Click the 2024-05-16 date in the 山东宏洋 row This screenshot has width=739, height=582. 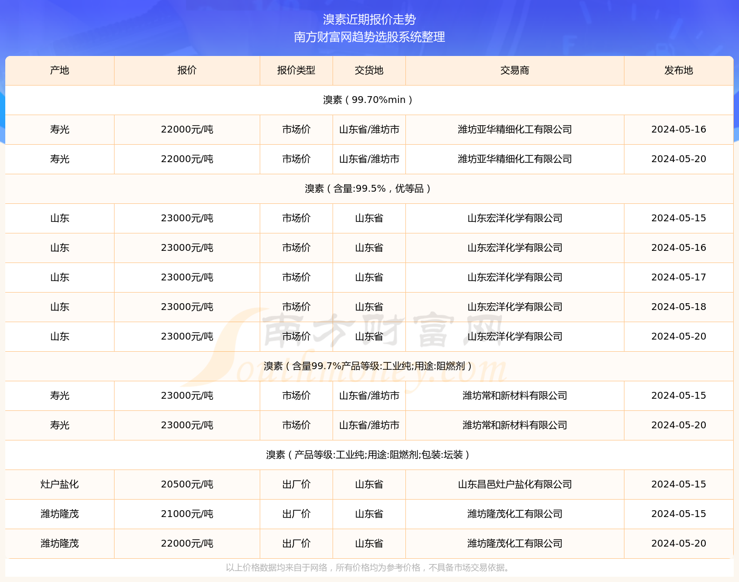[x=679, y=248]
